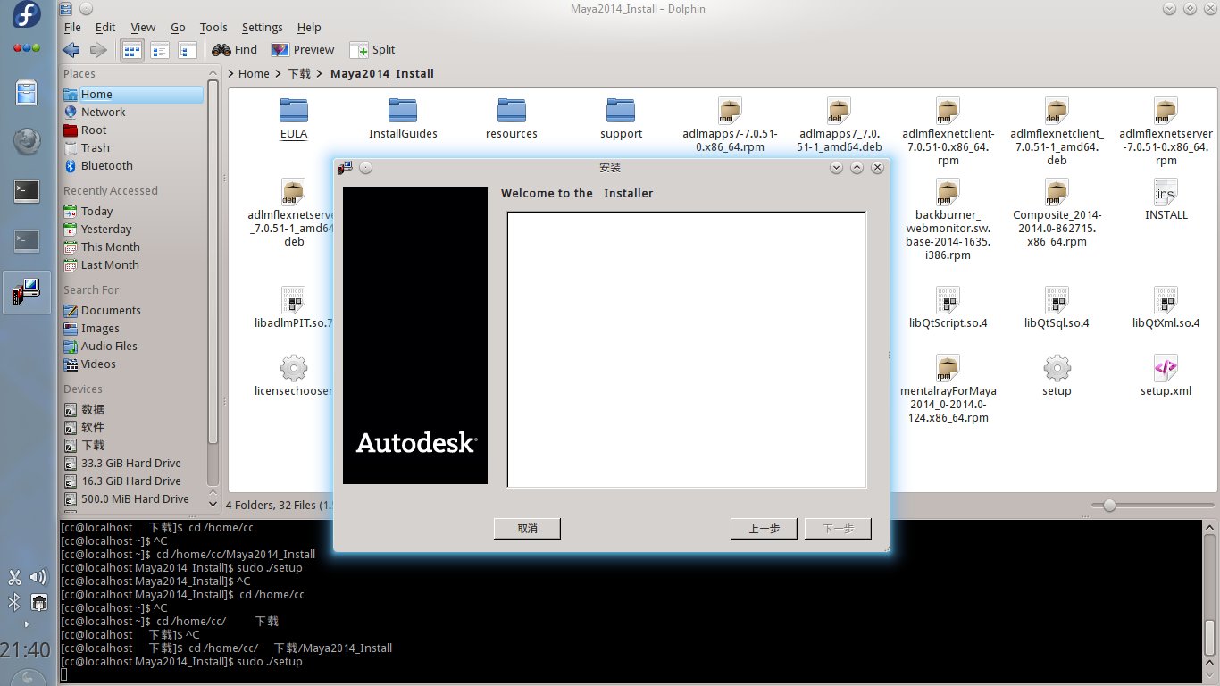This screenshot has width=1220, height=686.
Task: Select the InstallGuides folder
Action: [403, 118]
